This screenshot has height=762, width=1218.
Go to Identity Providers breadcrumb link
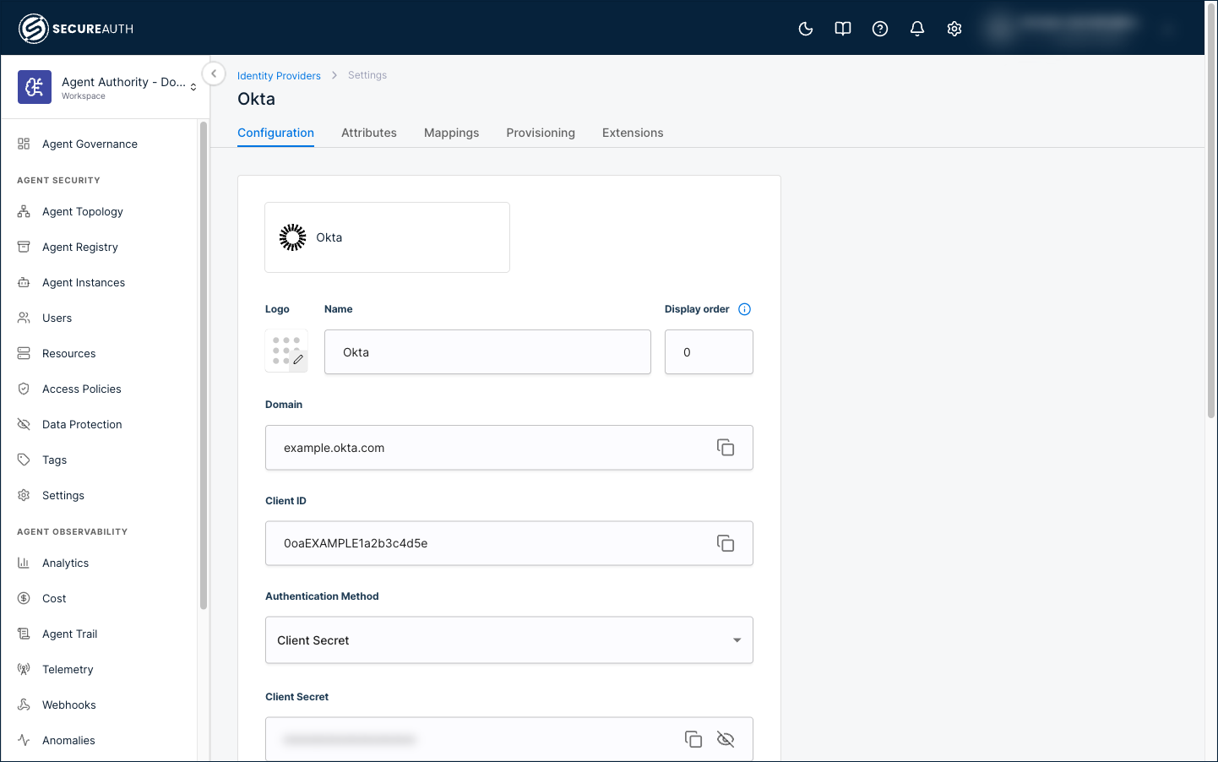279,75
